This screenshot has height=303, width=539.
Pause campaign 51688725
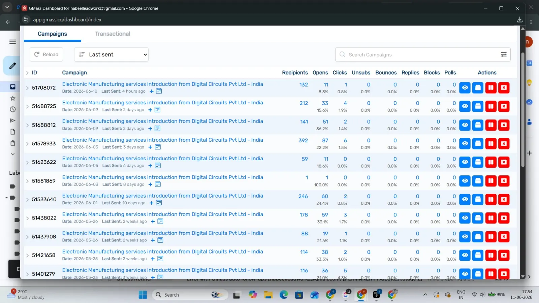coord(491,106)
